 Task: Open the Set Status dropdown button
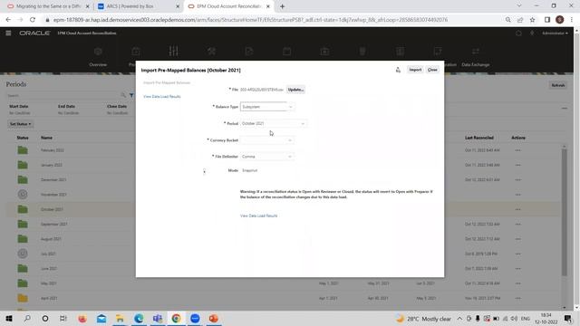coord(20,124)
